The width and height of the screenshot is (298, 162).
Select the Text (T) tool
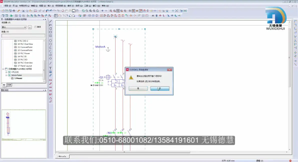50,68
